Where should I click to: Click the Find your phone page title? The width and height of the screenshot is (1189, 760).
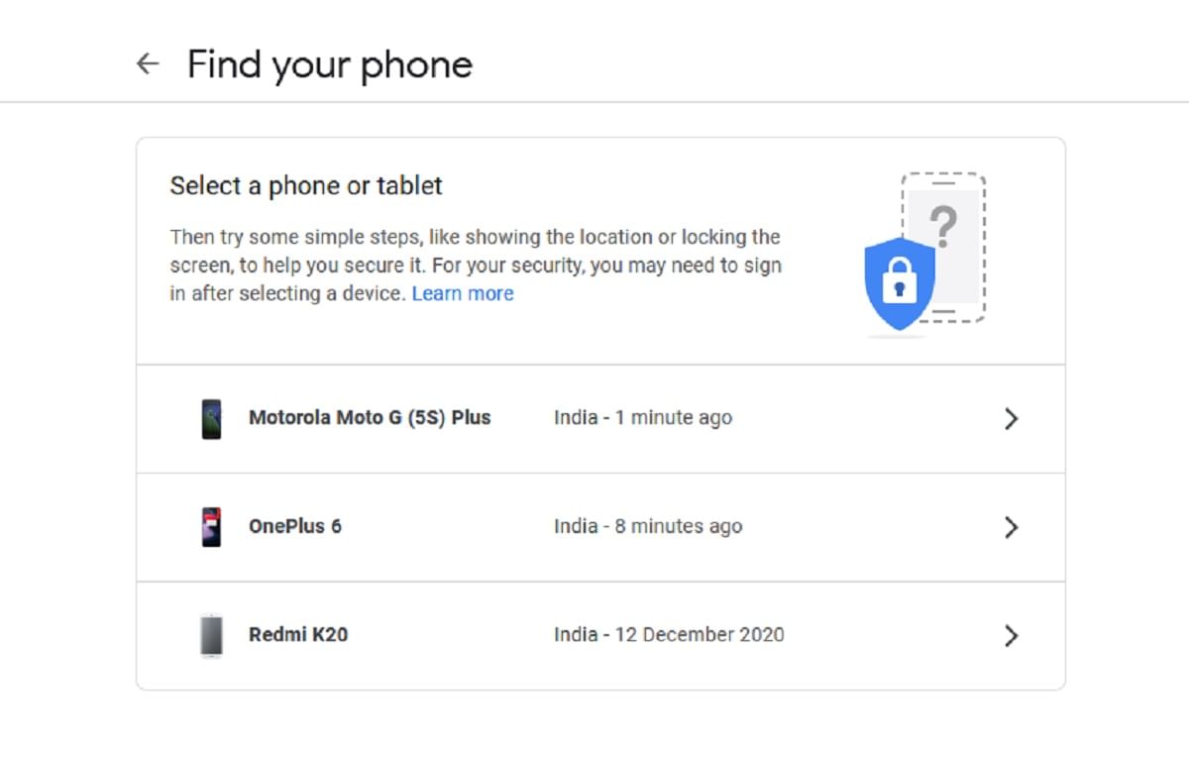click(329, 63)
